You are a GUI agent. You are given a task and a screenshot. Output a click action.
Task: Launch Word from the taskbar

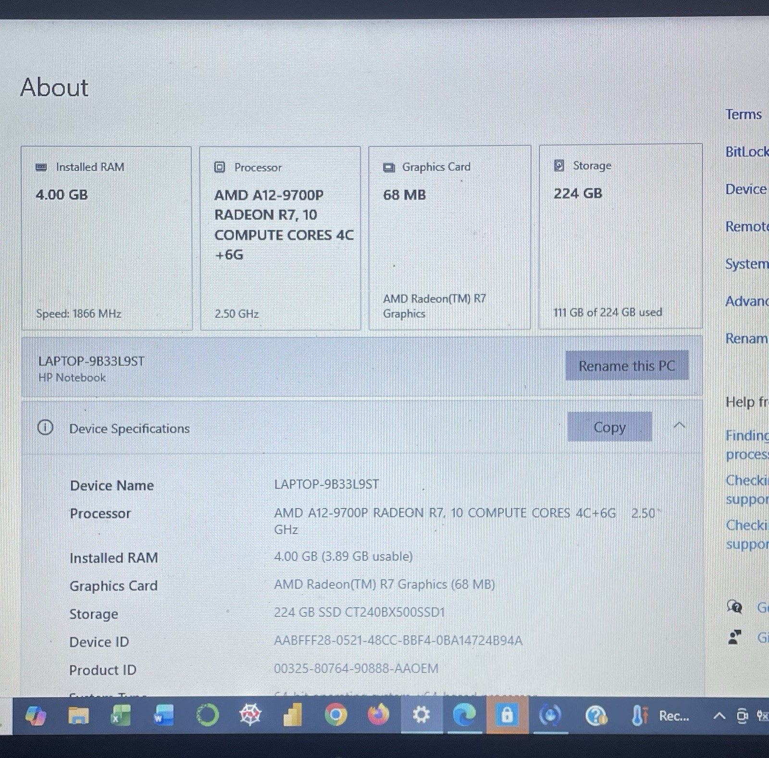pos(163,715)
